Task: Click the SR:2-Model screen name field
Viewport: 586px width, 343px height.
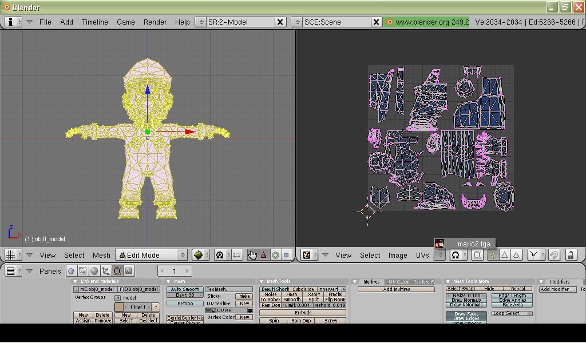Action: [240, 22]
